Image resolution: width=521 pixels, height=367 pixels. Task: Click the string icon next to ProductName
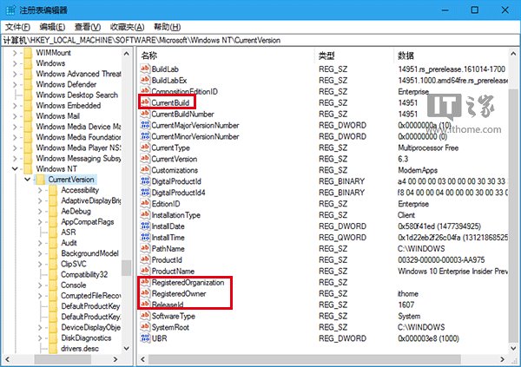(145, 271)
